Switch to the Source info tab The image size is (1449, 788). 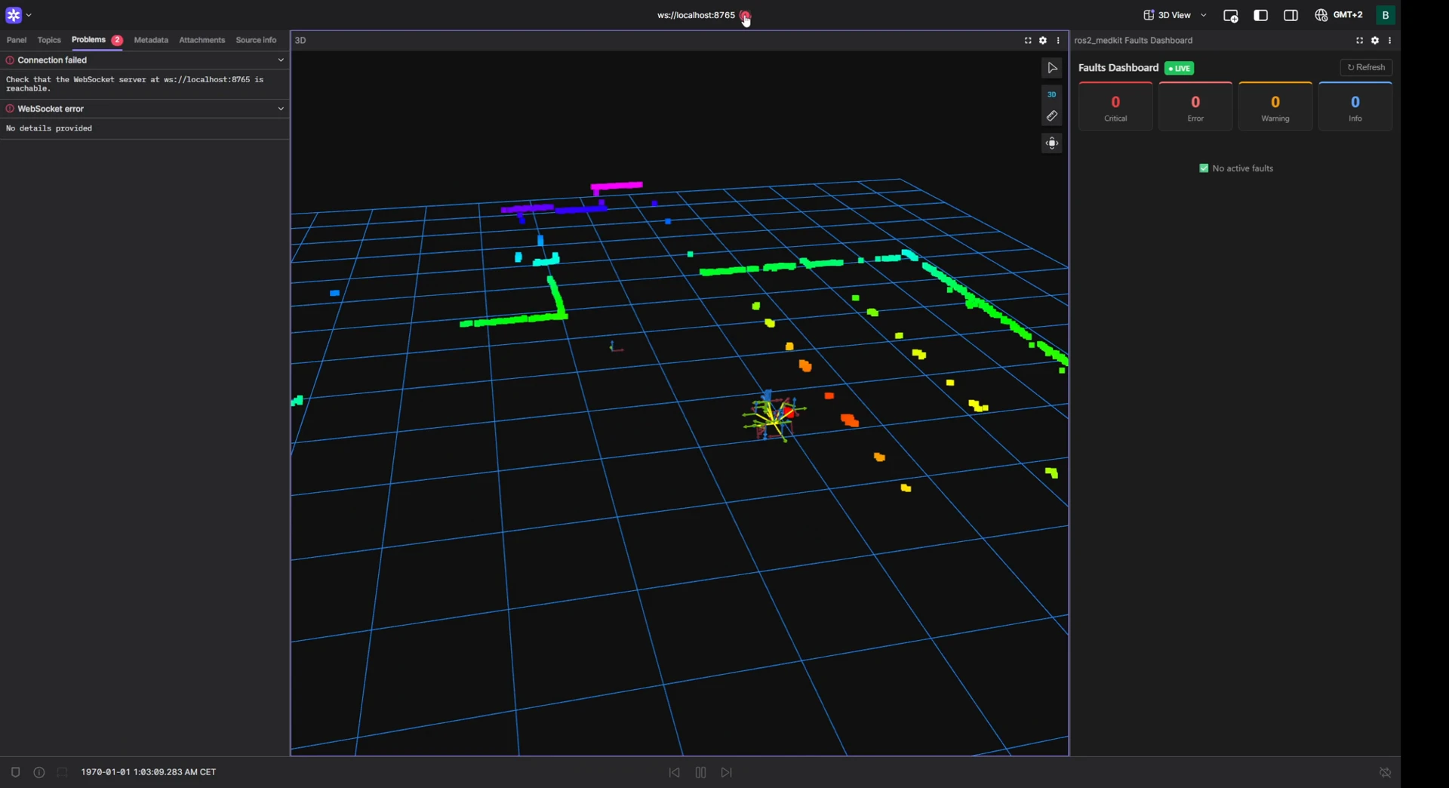[256, 40]
